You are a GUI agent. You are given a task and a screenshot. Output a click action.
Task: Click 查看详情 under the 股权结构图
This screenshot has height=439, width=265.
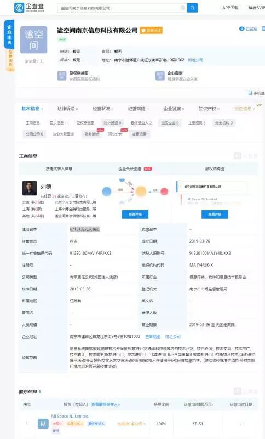(215, 215)
